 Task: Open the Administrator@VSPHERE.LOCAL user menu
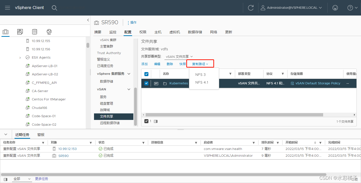291,8
